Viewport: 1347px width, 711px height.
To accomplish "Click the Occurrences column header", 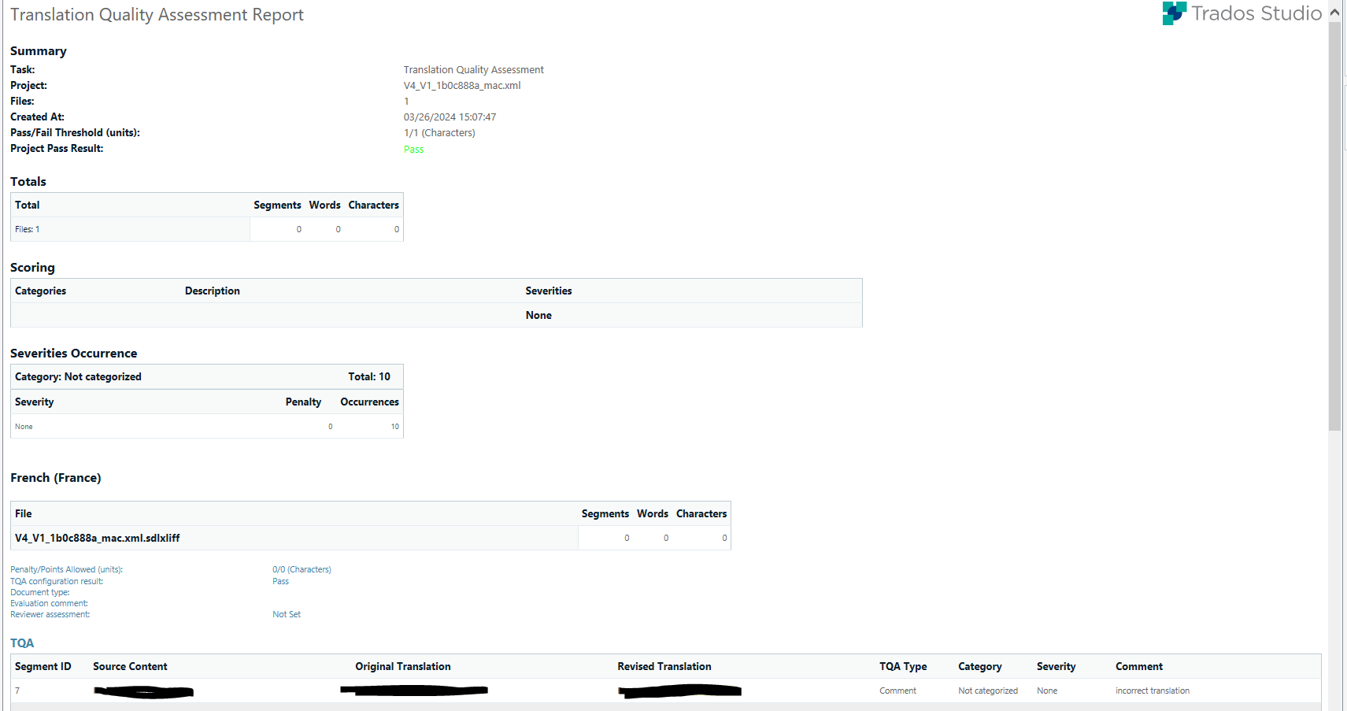I will tap(368, 402).
